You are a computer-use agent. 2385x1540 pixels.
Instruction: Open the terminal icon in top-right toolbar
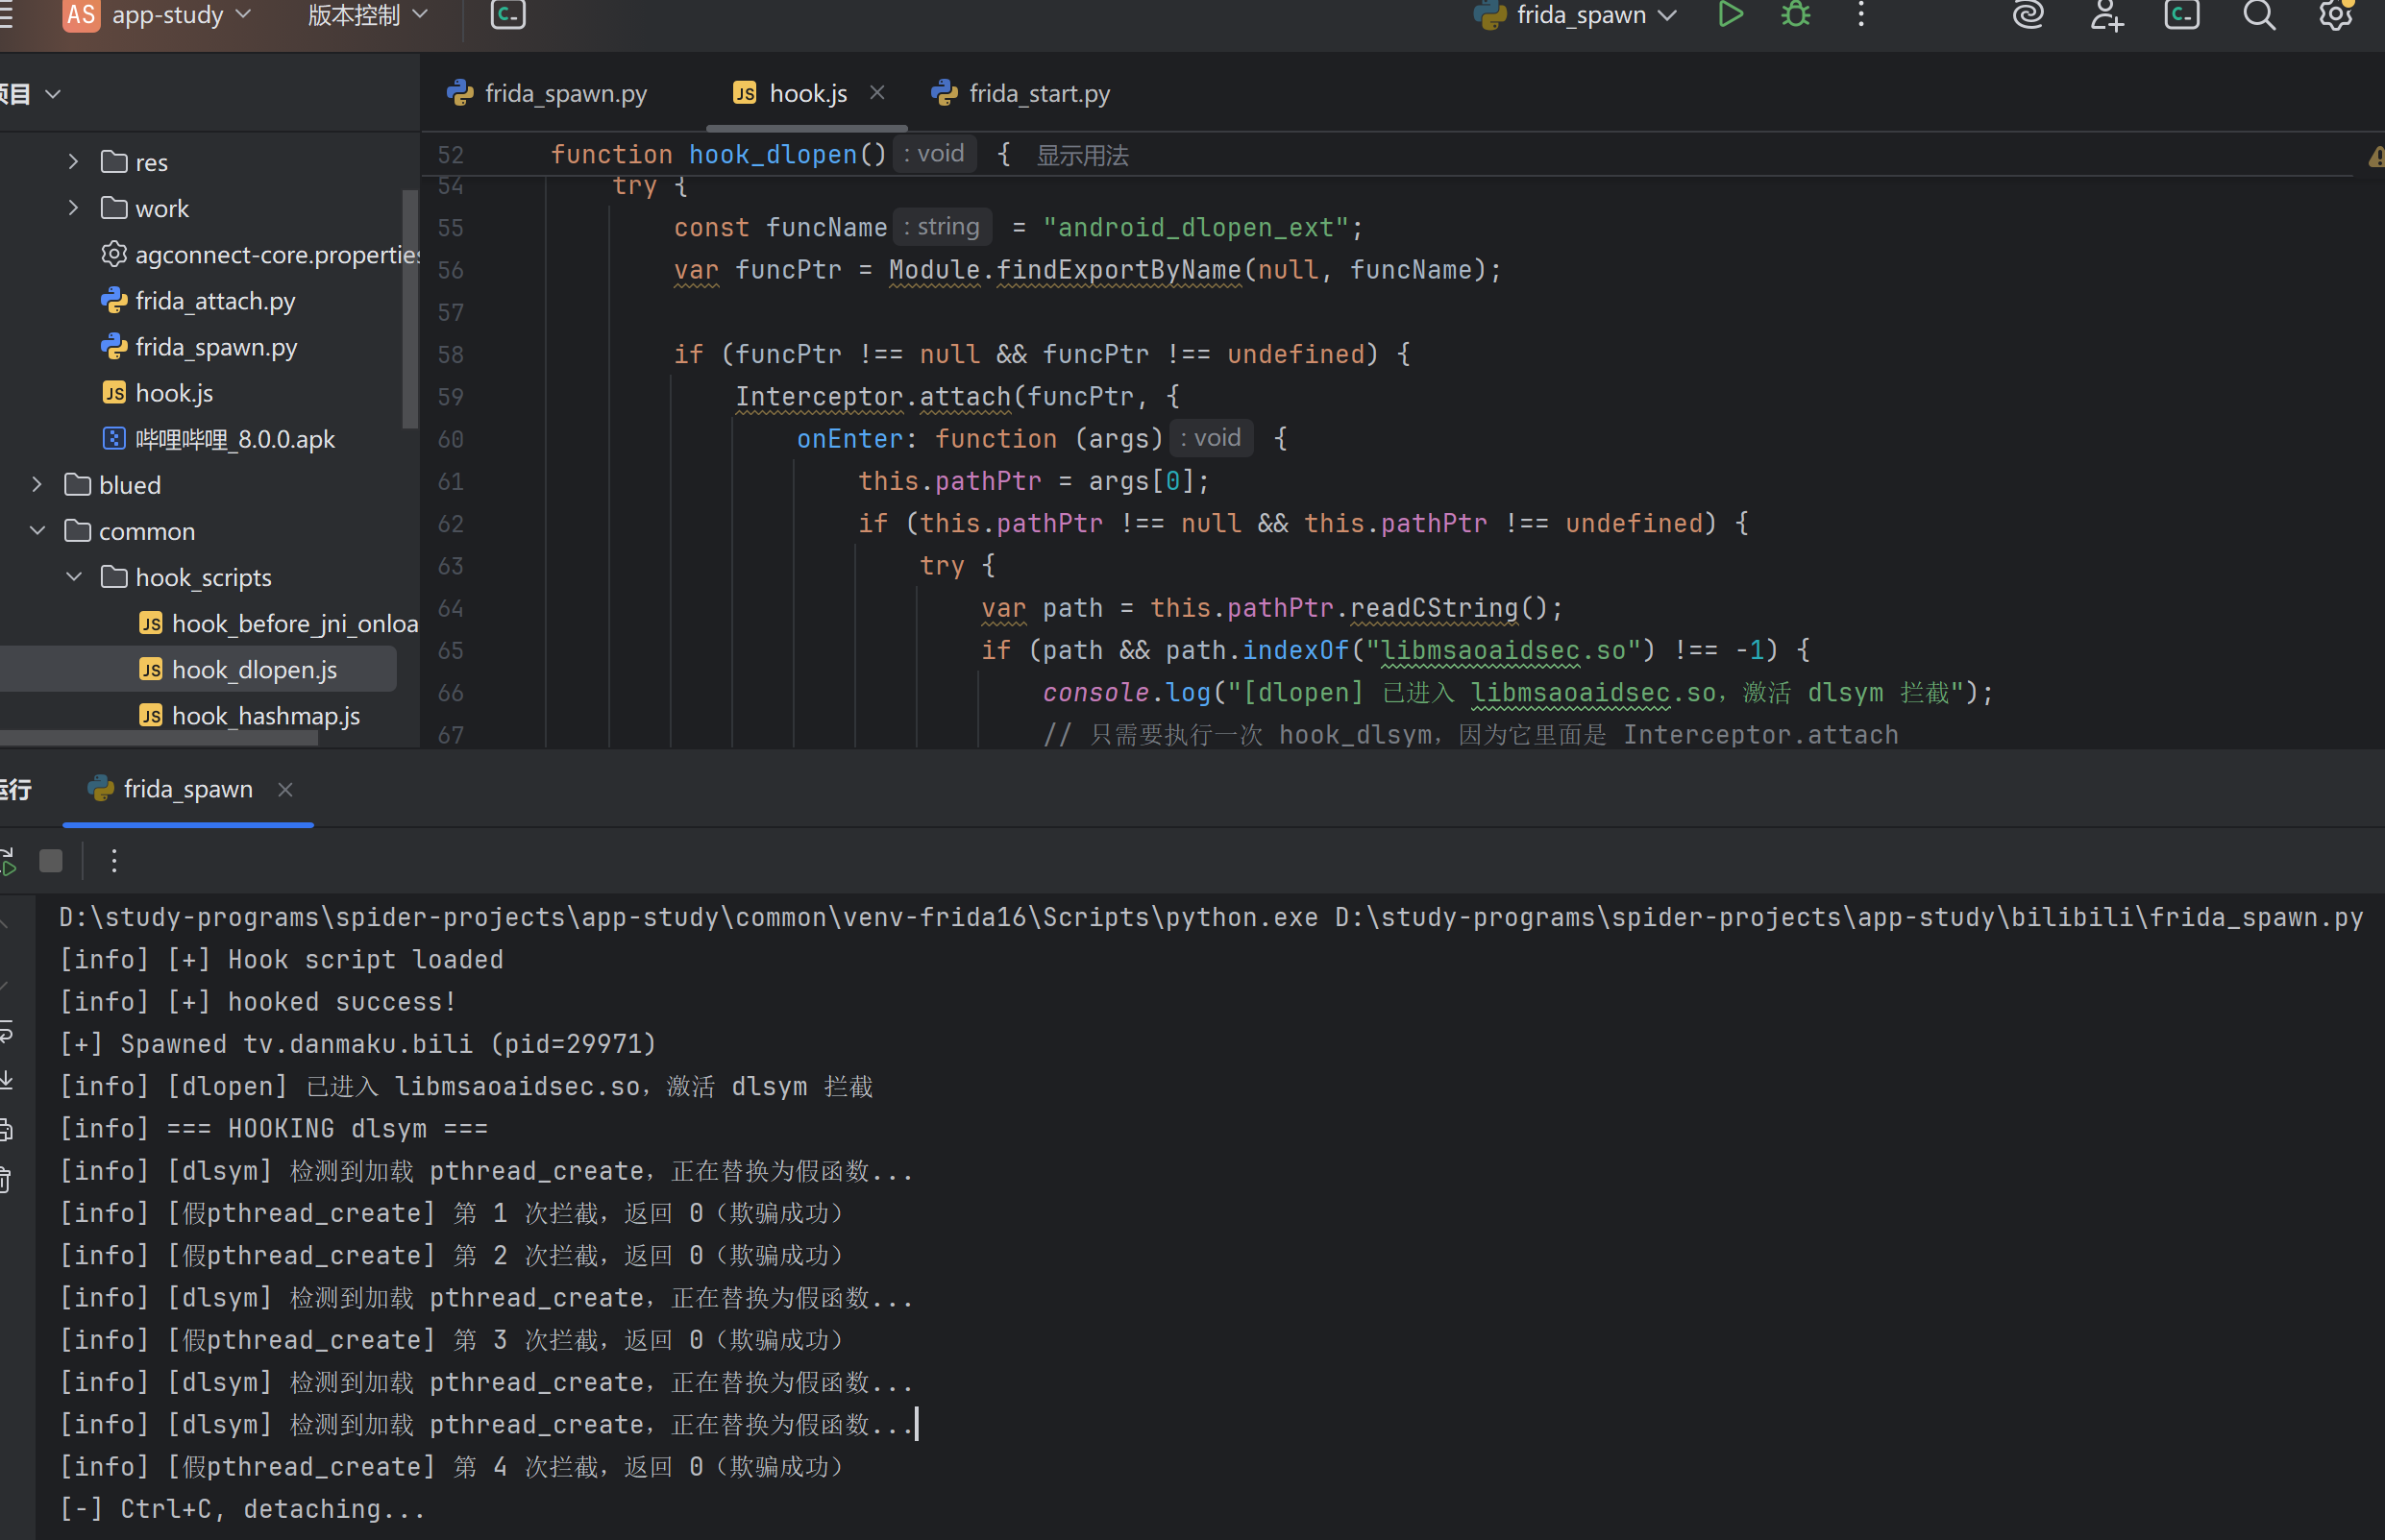pyautogui.click(x=2181, y=15)
